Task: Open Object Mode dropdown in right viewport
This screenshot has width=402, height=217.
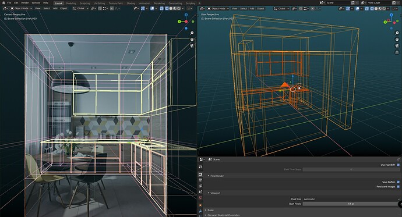Action: 218,9
